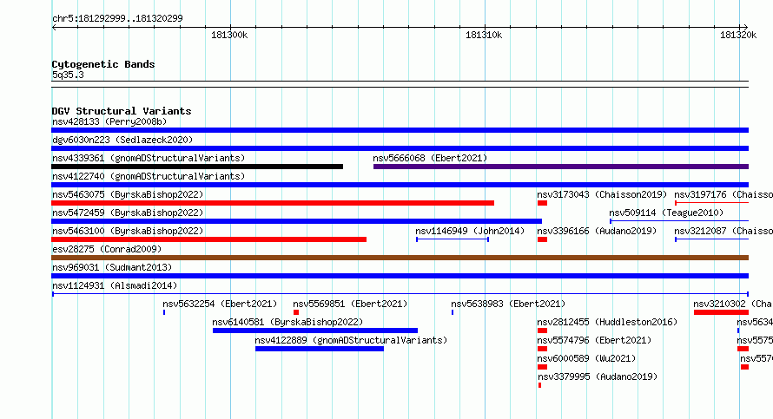The width and height of the screenshot is (773, 419).
Task: Click the 181310k ruler label
Action: (484, 35)
